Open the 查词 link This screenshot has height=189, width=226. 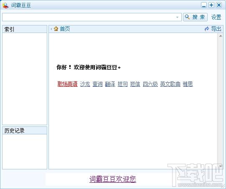coord(98,84)
